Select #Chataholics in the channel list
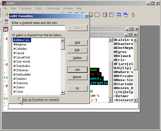This screenshot has height=131, width=161. (x=22, y=66)
